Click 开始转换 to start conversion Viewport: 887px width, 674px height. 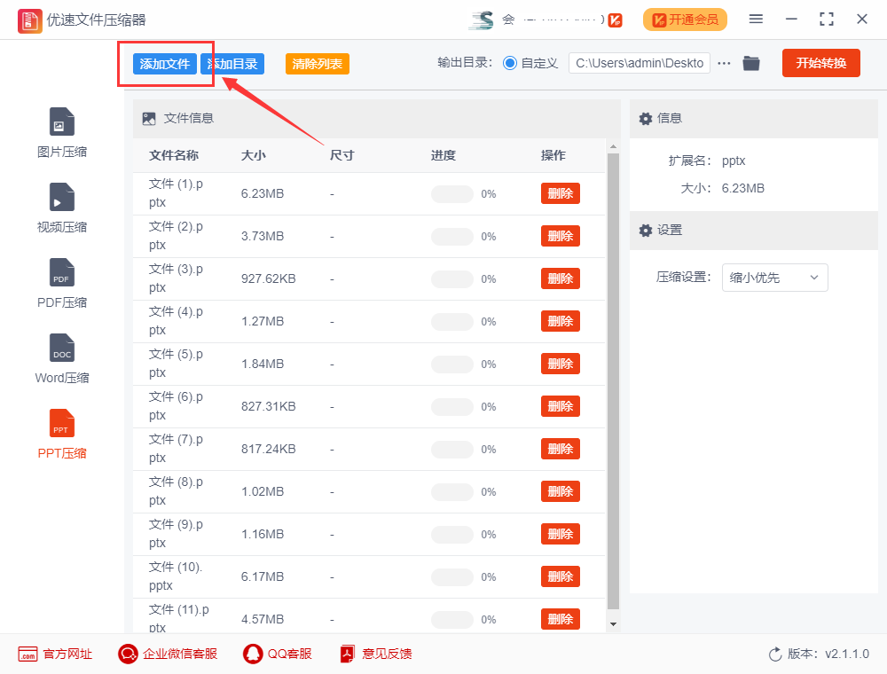(820, 63)
